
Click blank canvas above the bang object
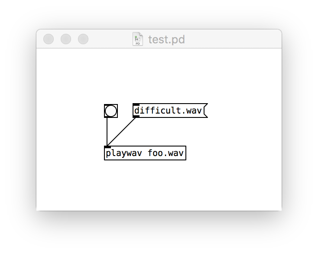pos(111,77)
